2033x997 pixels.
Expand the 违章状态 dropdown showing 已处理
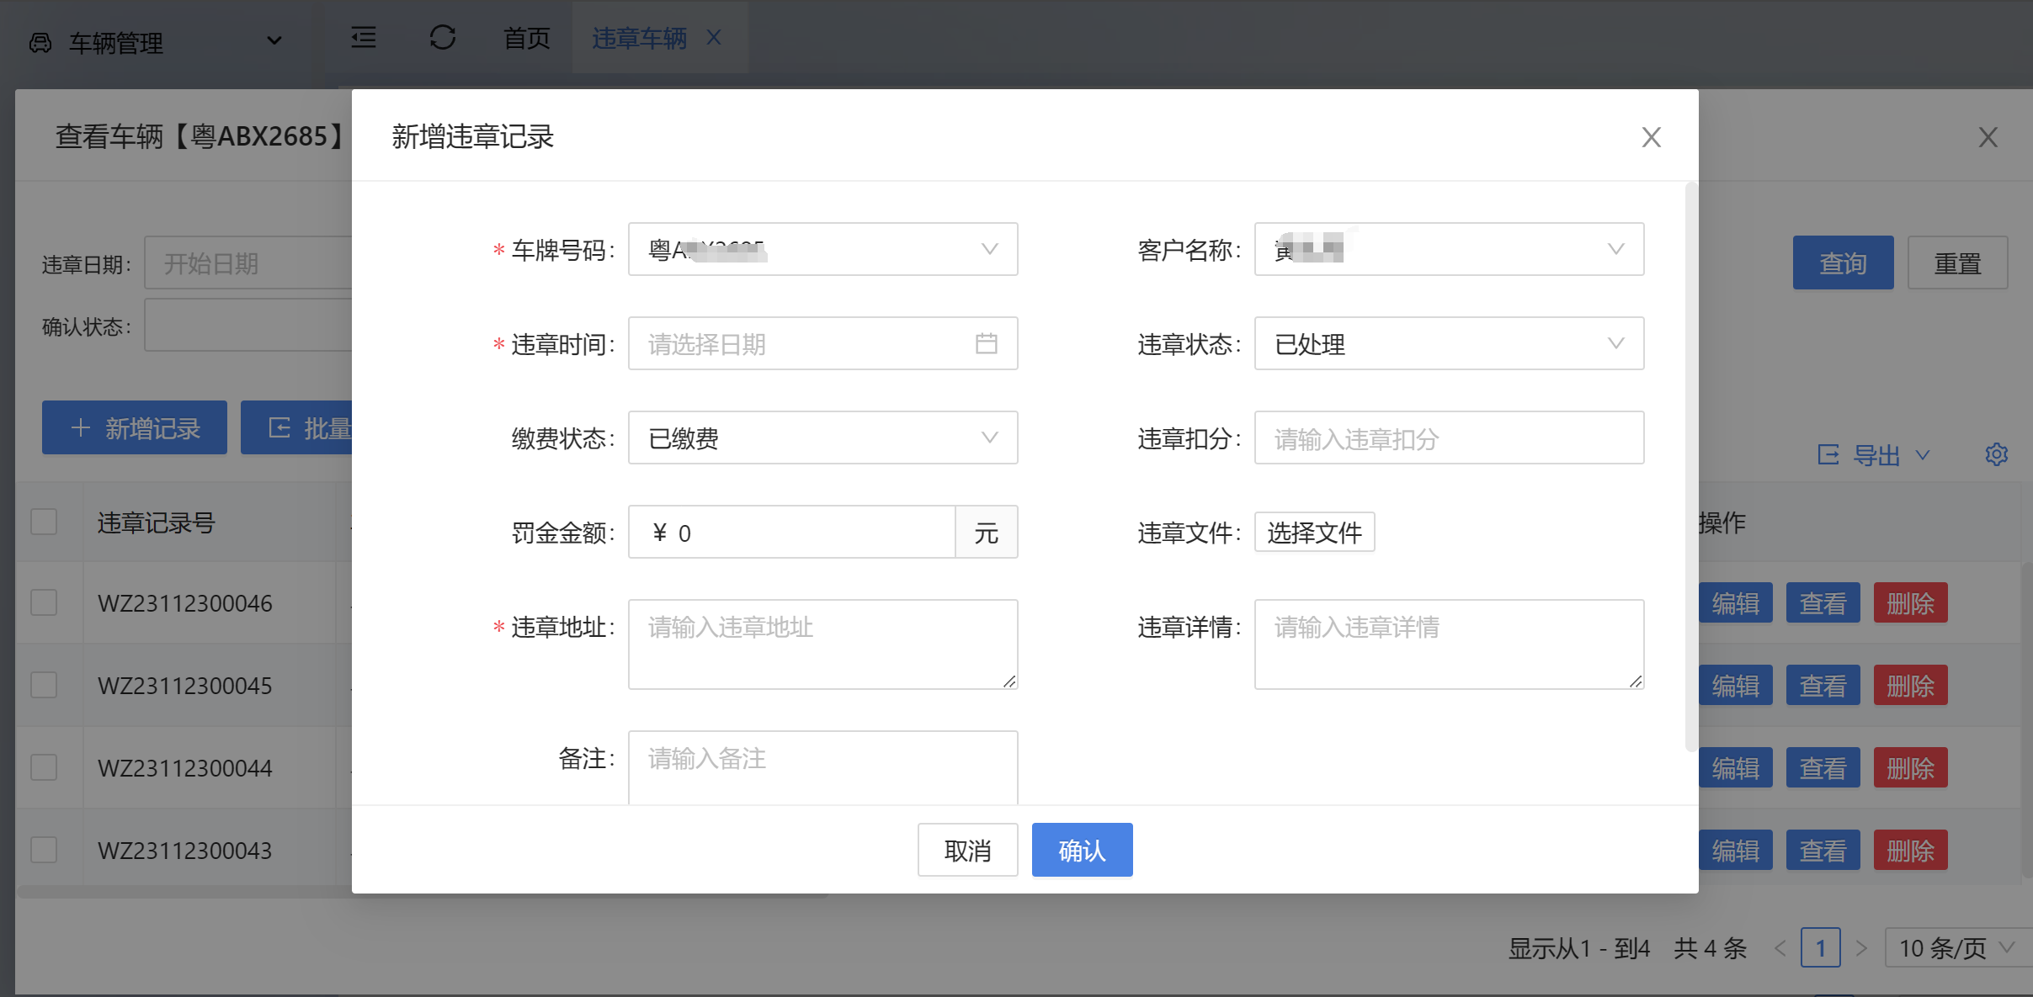pos(1448,343)
